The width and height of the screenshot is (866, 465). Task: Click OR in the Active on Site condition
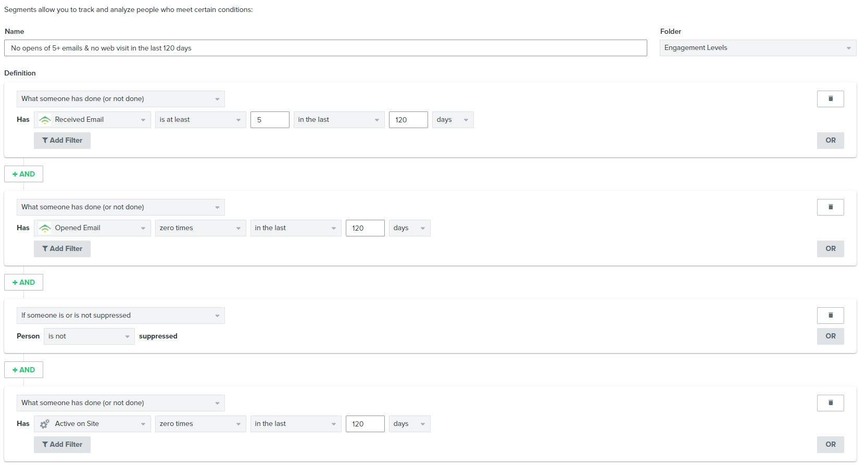click(x=830, y=445)
